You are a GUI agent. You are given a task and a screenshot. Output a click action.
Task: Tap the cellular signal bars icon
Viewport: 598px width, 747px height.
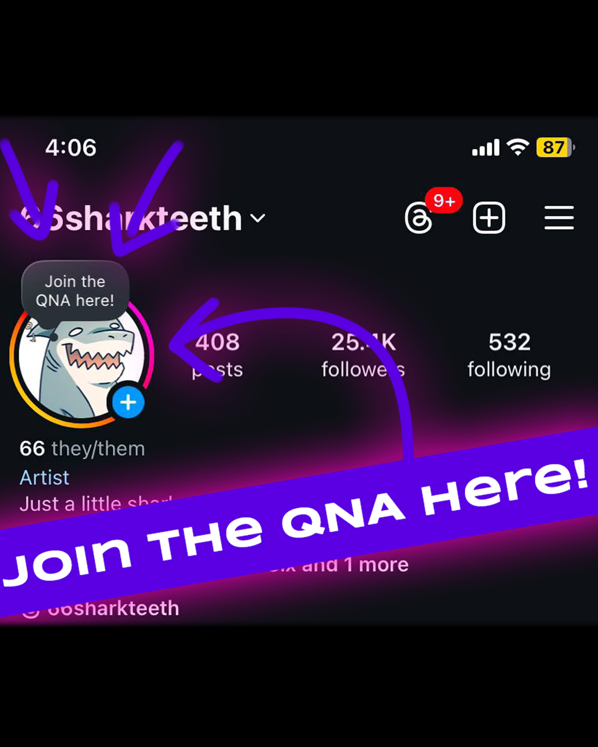tap(486, 148)
